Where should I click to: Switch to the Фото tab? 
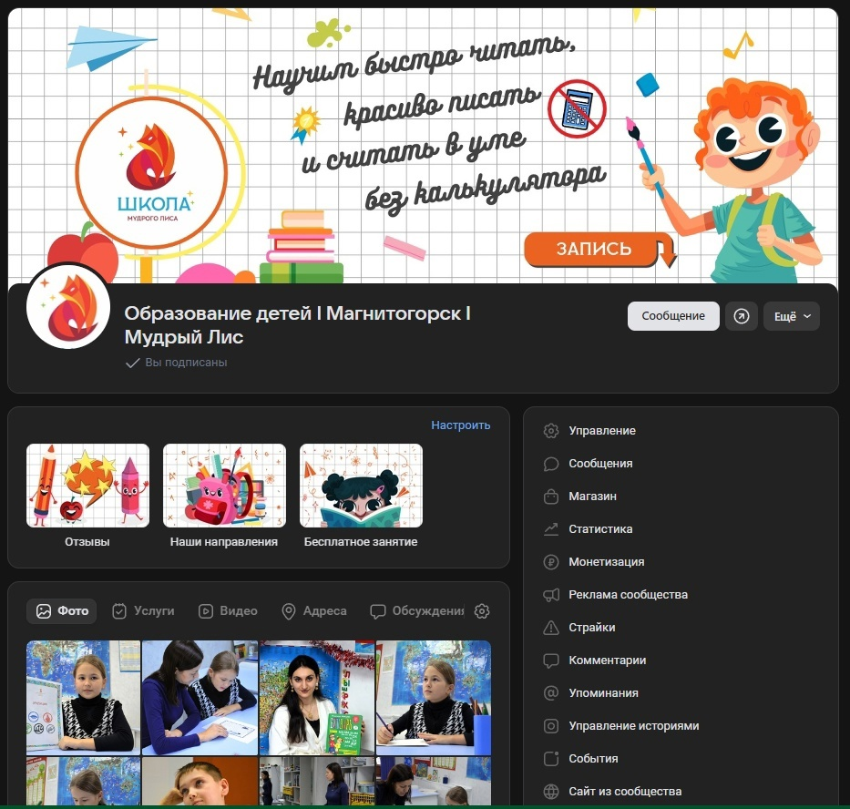[x=62, y=611]
